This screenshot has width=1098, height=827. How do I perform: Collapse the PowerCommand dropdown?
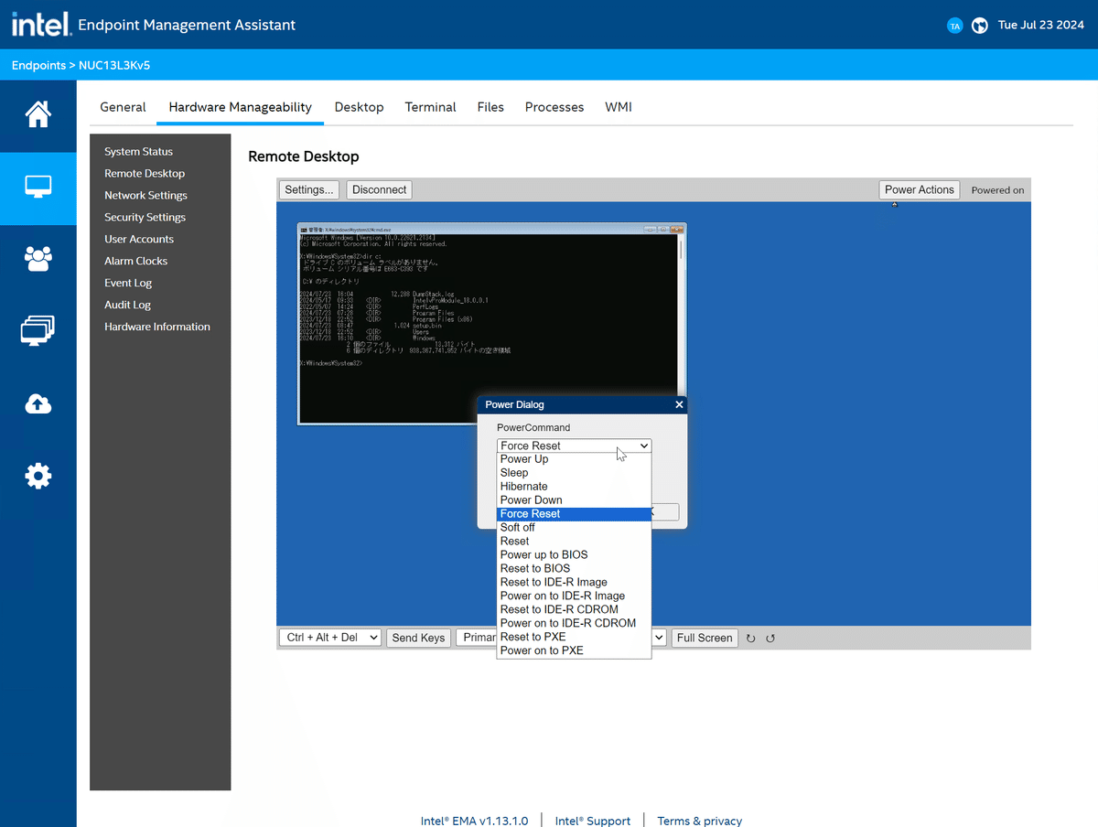click(575, 446)
